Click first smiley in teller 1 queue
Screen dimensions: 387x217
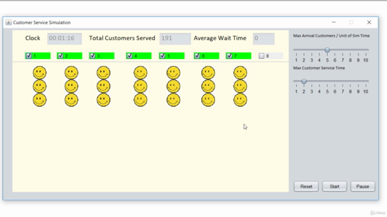[39, 72]
